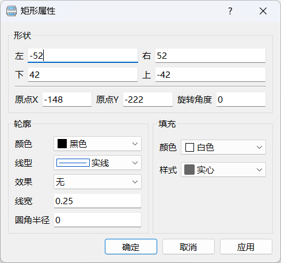Image resolution: width=281 pixels, height=263 pixels.
Task: Click the 圆角半径 input field
Action: 97,220
